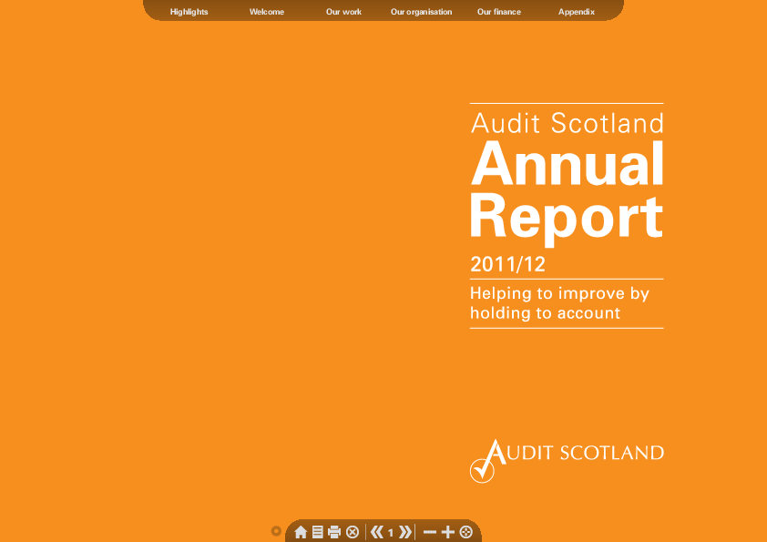767x542 pixels.
Task: Click the Audit Scotland logo
Action: (566, 459)
